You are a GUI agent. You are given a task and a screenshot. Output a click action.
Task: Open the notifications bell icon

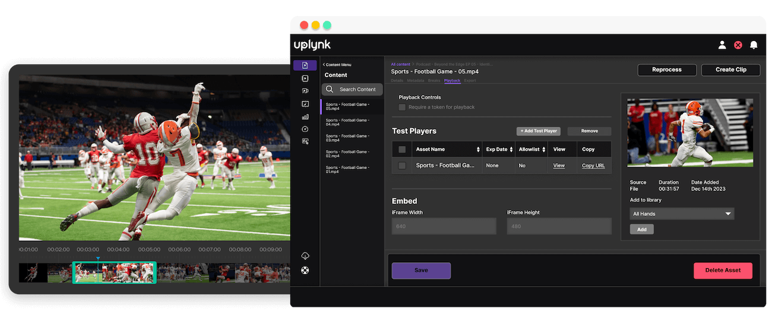pos(754,45)
